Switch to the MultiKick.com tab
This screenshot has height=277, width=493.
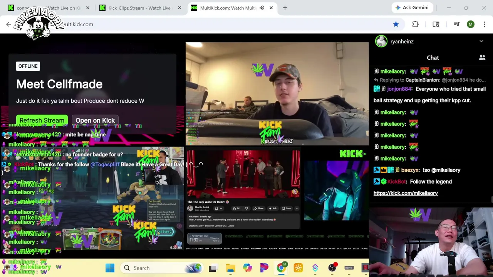click(x=228, y=8)
